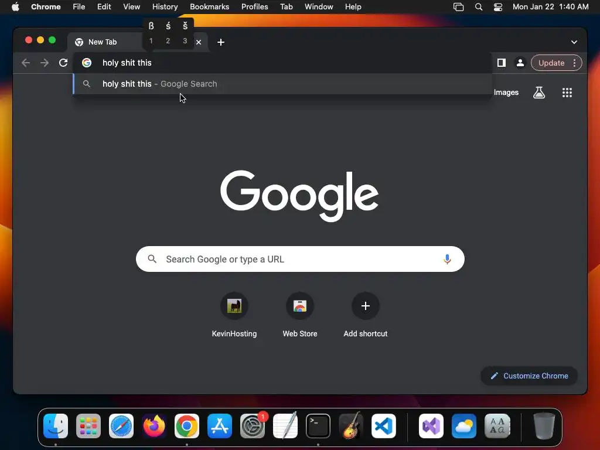Click Add shortcut button
The width and height of the screenshot is (600, 450).
coord(366,315)
